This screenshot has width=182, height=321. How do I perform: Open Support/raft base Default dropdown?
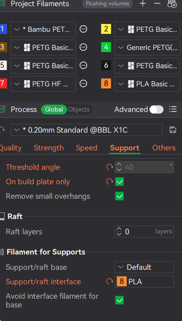click(144, 267)
